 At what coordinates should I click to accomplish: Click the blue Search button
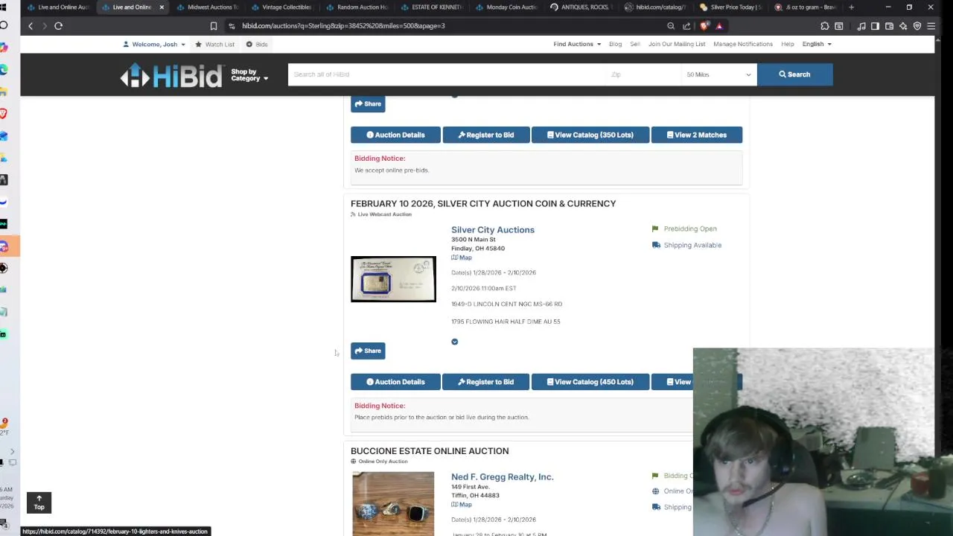click(794, 74)
